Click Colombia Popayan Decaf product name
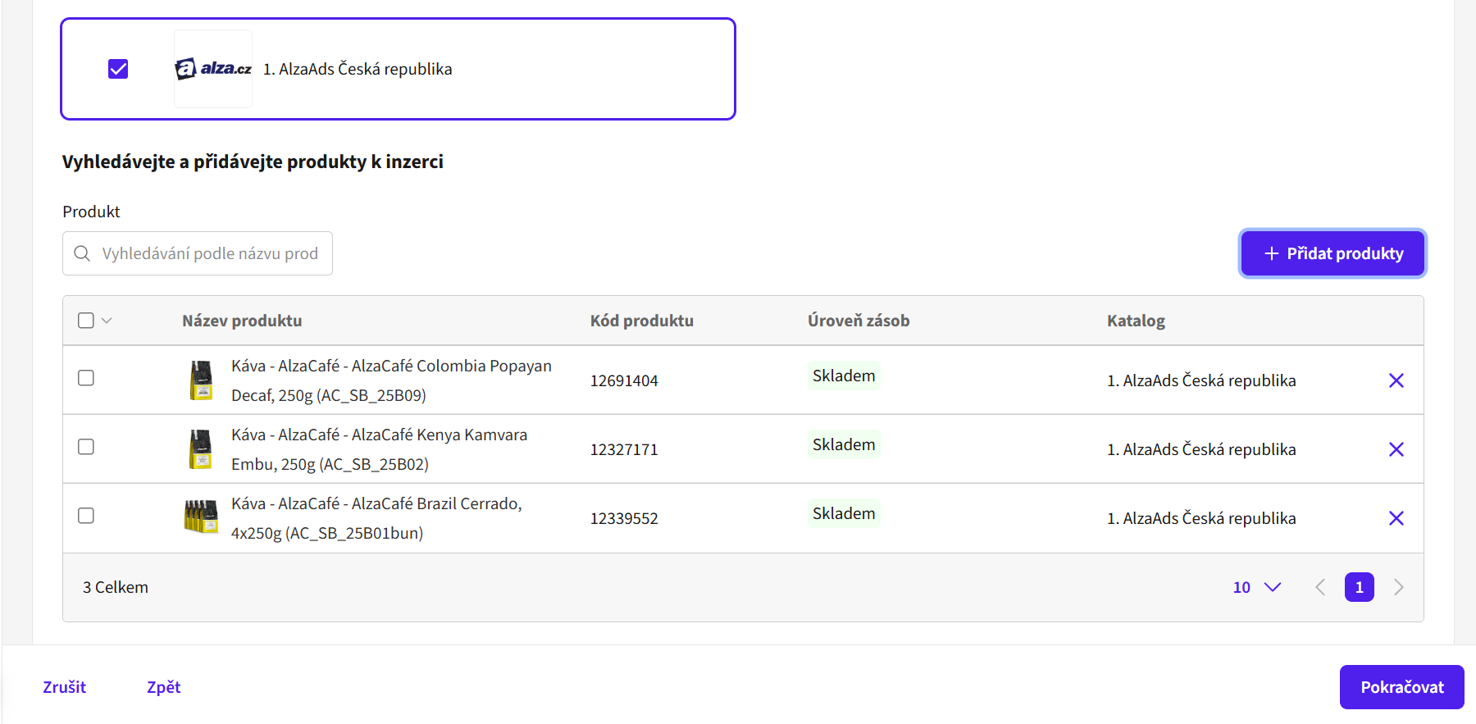1476x724 pixels. point(391,380)
